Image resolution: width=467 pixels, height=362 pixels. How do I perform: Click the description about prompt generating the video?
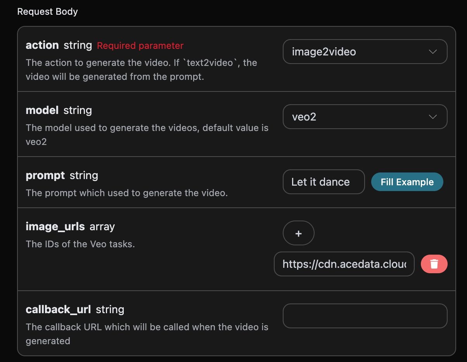point(126,193)
